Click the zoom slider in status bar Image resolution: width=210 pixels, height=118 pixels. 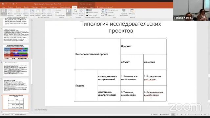tap(195, 114)
